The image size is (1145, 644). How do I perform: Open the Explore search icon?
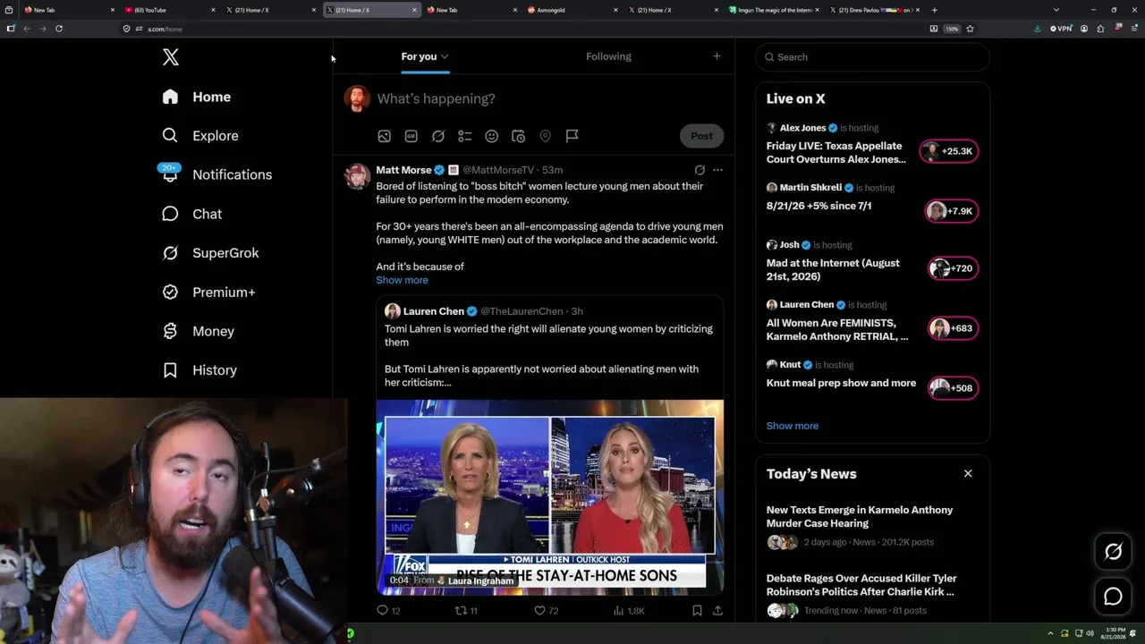(170, 136)
